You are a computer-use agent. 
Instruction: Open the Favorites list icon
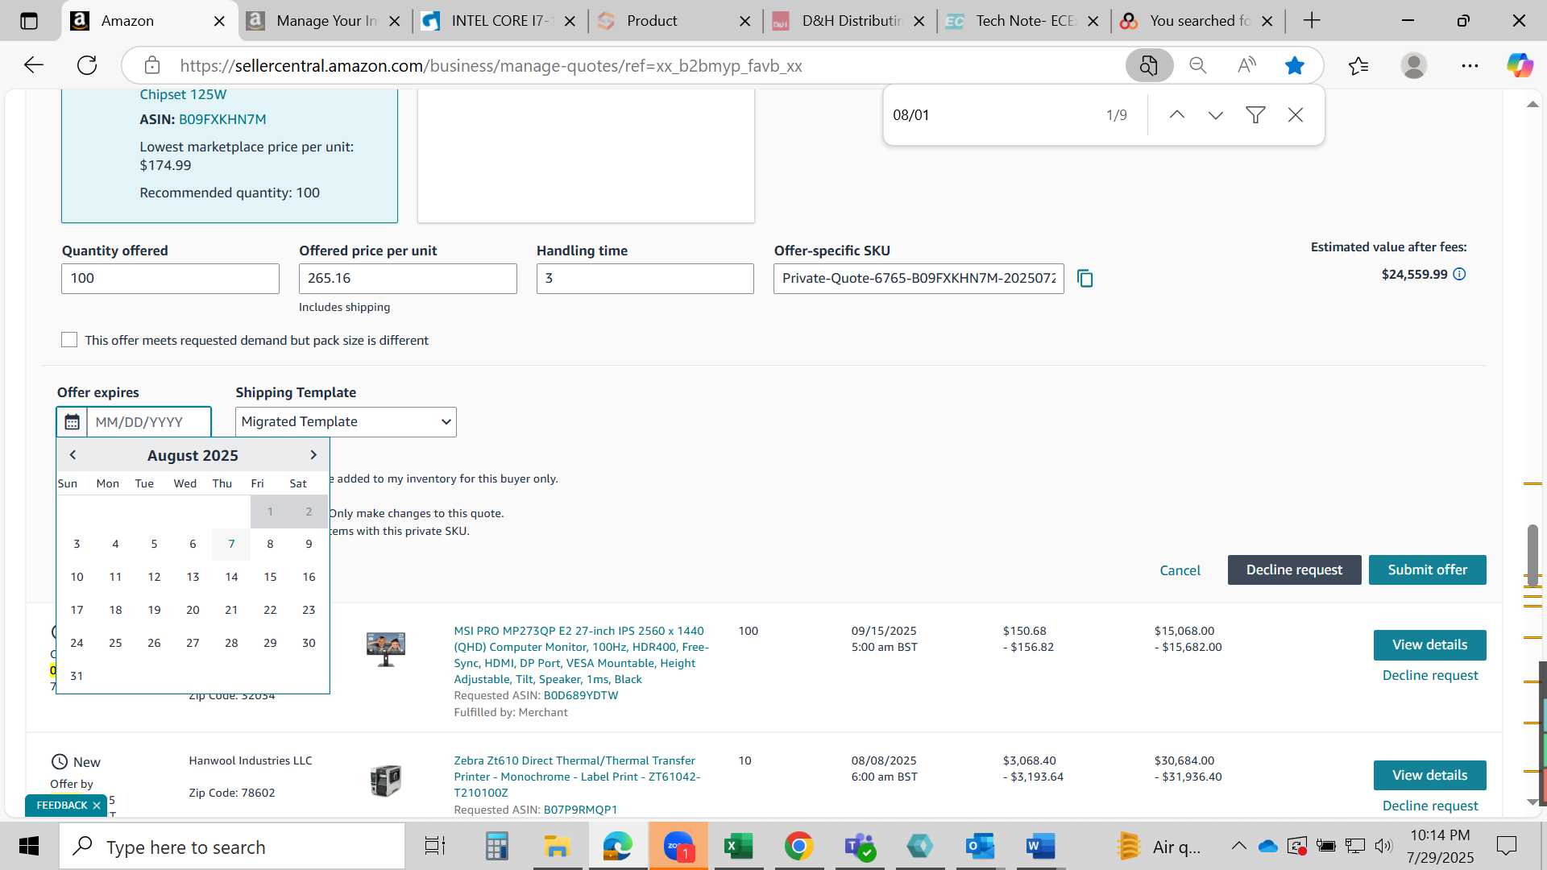(1358, 65)
